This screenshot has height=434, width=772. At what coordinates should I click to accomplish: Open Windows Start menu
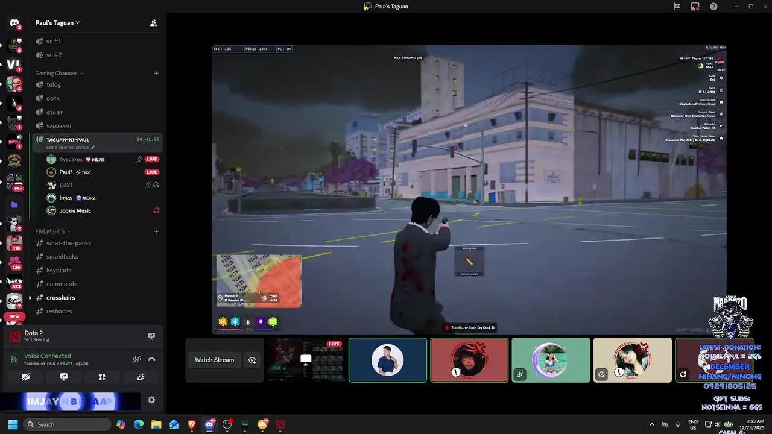coord(13,424)
